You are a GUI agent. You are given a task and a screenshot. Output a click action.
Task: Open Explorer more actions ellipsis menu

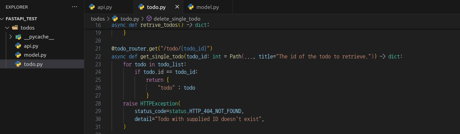(x=74, y=7)
